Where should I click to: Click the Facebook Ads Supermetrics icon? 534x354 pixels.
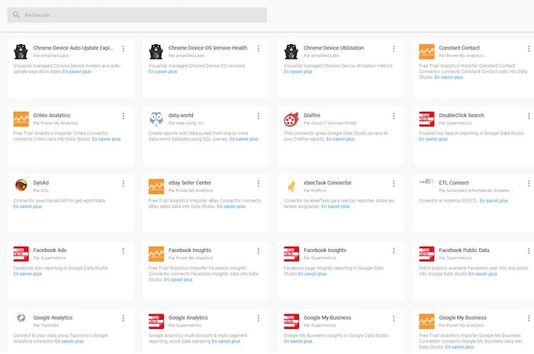click(21, 253)
